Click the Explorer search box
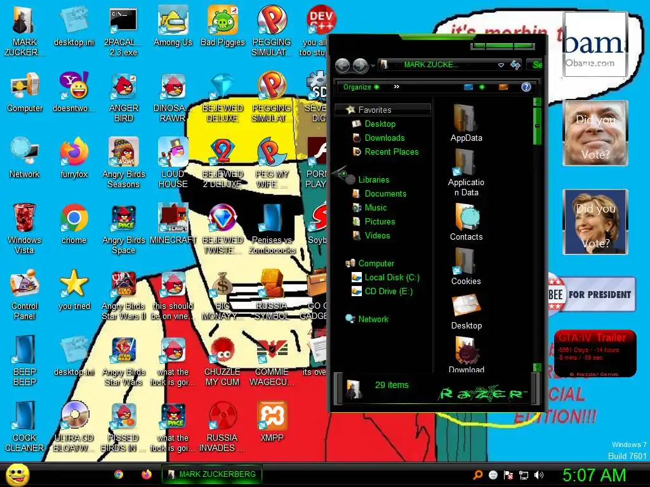This screenshot has width=650, height=487. click(536, 65)
